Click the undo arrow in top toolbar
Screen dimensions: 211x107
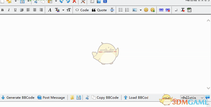click(x=62, y=2)
